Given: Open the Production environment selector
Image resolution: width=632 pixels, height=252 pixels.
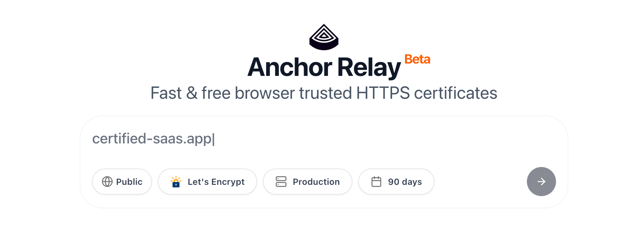Looking at the screenshot, I should click(308, 182).
